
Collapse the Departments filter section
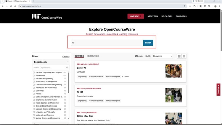click(x=51, y=62)
